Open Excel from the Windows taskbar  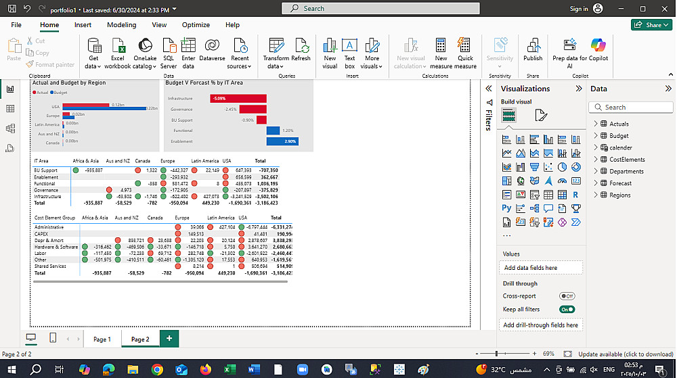pyautogui.click(x=230, y=369)
